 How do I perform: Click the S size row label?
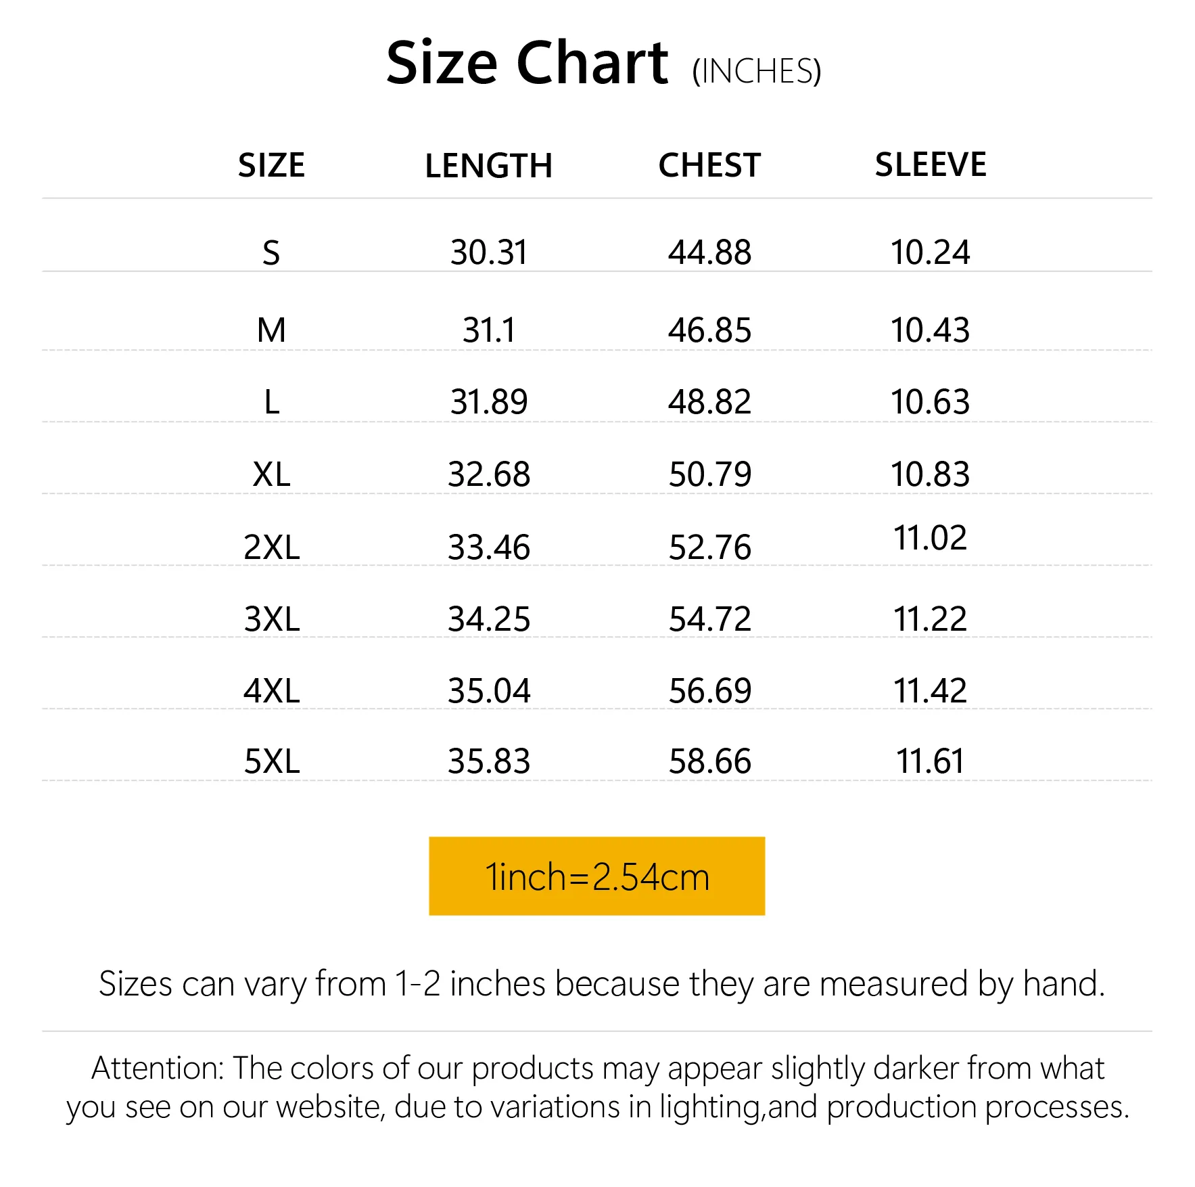click(x=271, y=253)
